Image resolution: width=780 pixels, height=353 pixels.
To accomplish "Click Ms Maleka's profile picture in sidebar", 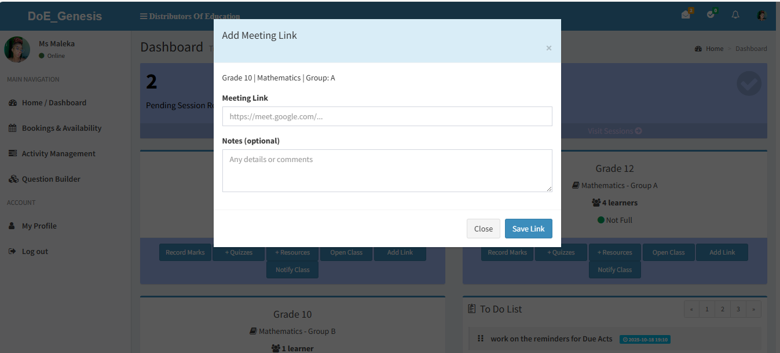I will tap(17, 50).
